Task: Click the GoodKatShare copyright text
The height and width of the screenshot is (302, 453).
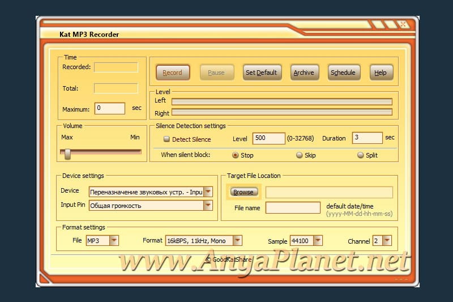Action: pos(229,260)
